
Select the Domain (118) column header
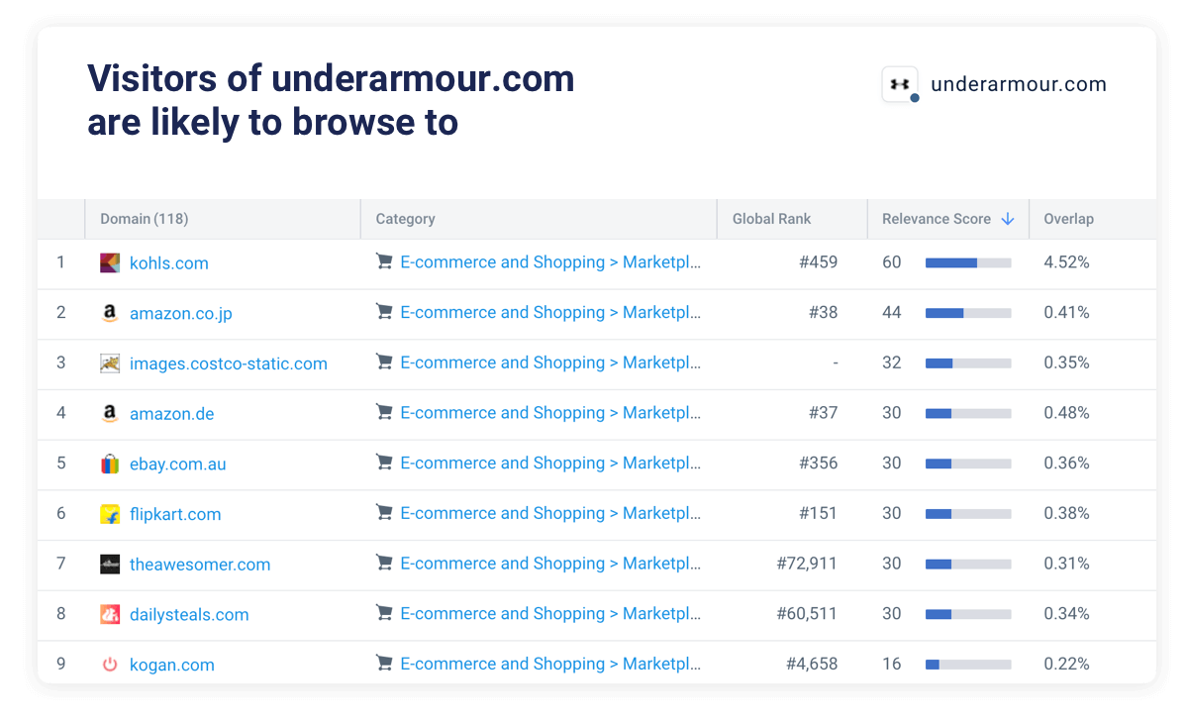tap(144, 219)
